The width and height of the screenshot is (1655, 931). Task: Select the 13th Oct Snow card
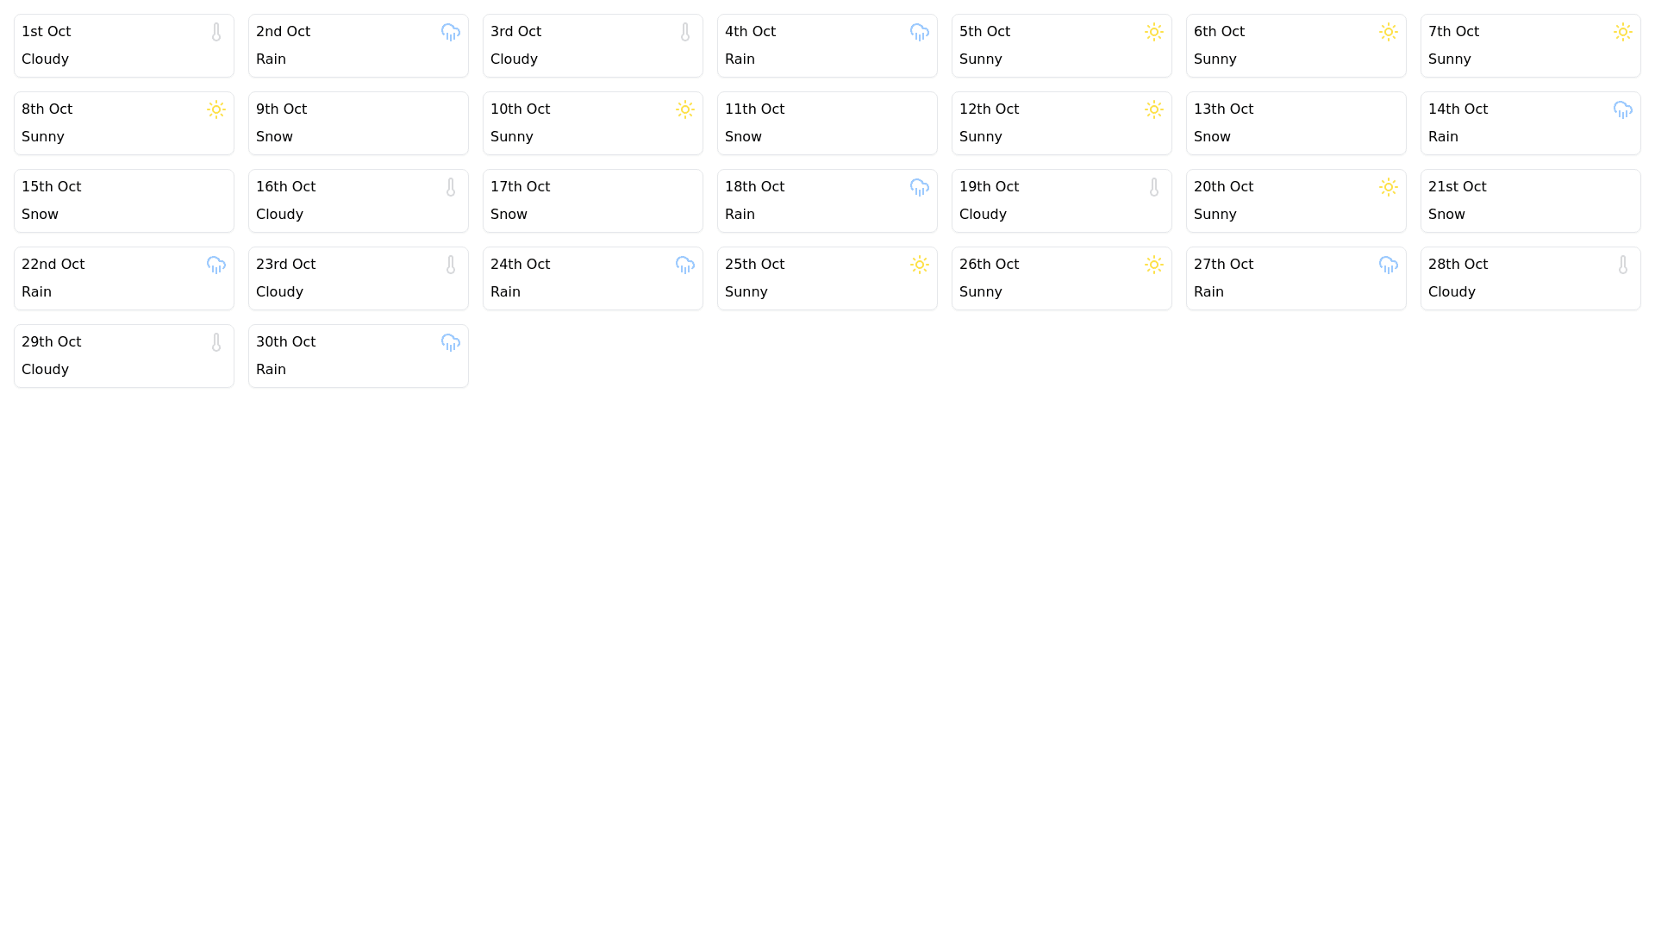1296,123
